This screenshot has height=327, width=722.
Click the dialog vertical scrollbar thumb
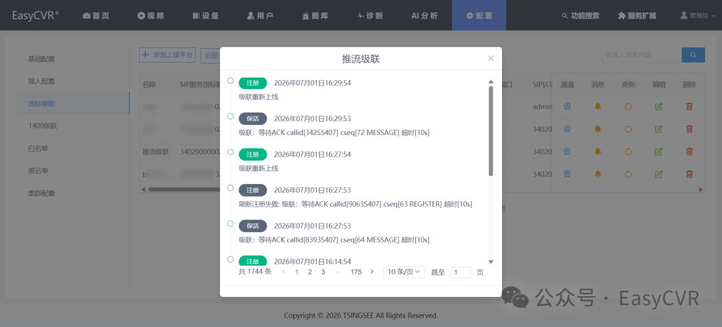(x=491, y=131)
